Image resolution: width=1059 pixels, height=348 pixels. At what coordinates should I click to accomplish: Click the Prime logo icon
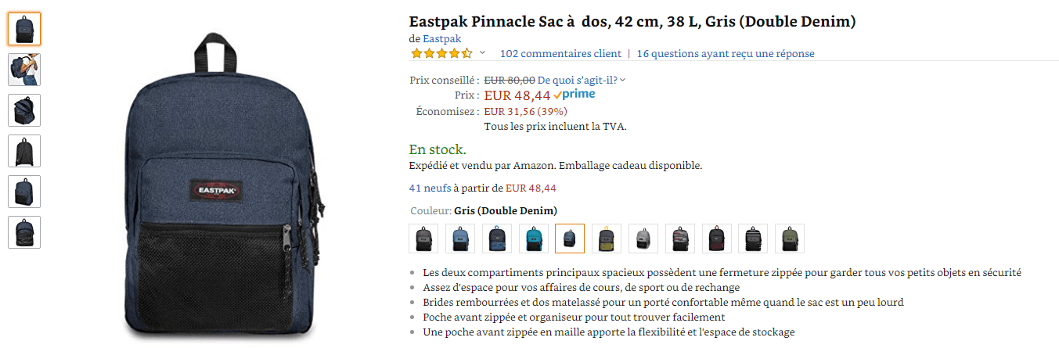pyautogui.click(x=575, y=95)
